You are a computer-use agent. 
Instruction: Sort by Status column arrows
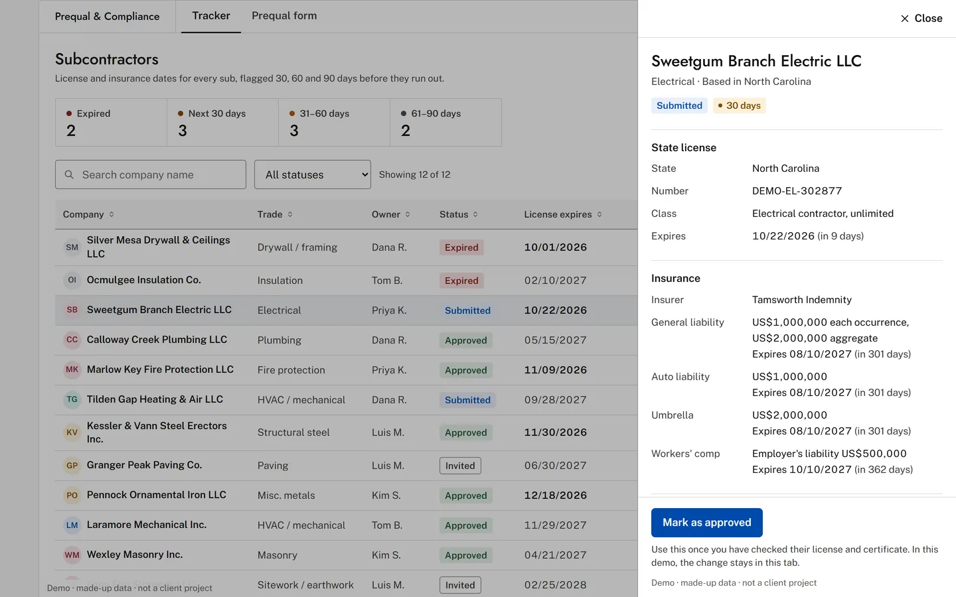[x=475, y=214]
